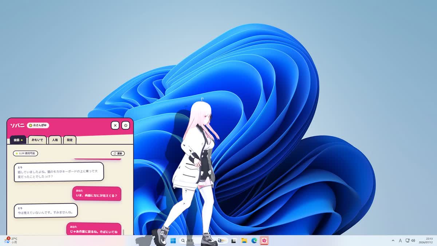The height and width of the screenshot is (246, 437).
Task: Open the 設定 tab
Action: click(x=70, y=140)
